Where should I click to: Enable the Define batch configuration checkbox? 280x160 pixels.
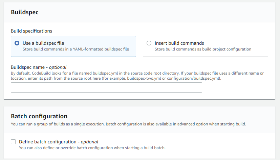pos(13,142)
